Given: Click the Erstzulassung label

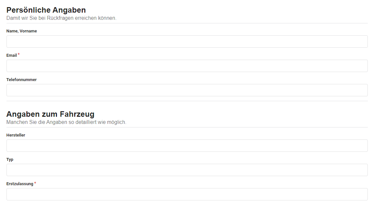Looking at the screenshot, I should click(x=20, y=184).
